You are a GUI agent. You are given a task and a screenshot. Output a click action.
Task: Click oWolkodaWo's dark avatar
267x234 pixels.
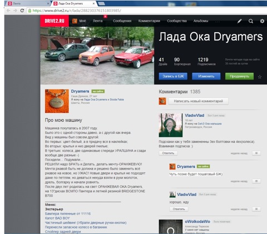[171, 227]
